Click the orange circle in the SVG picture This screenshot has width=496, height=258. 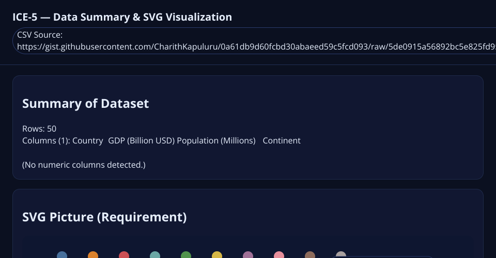click(93, 255)
